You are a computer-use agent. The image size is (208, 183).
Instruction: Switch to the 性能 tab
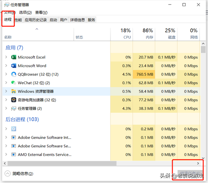(18, 20)
